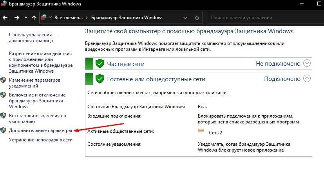324x175 pixels.
Task: Go up one level with Up arrow
Action: [34, 18]
